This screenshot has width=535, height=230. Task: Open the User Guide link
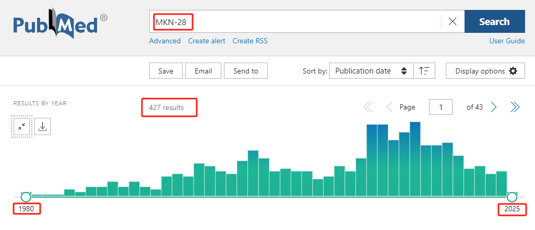[x=507, y=41]
